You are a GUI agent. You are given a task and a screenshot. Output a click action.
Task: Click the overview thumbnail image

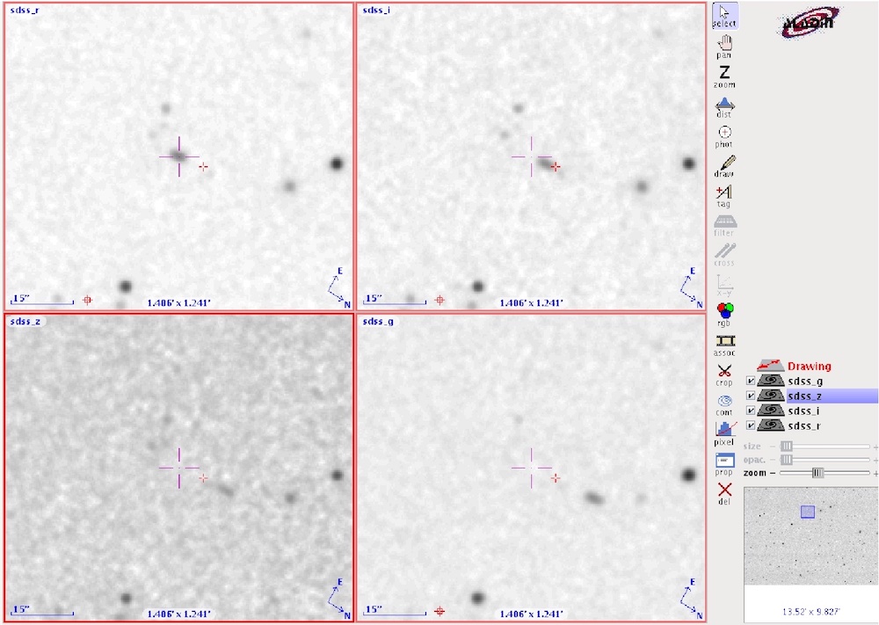811,536
